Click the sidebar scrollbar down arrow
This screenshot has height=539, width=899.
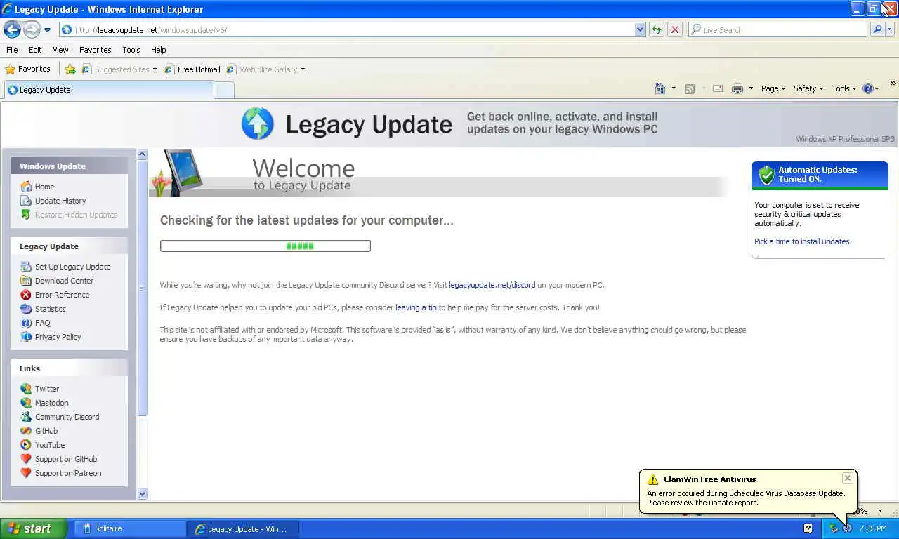[142, 493]
